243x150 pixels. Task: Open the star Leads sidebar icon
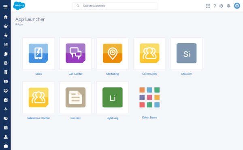(x=6, y=35)
